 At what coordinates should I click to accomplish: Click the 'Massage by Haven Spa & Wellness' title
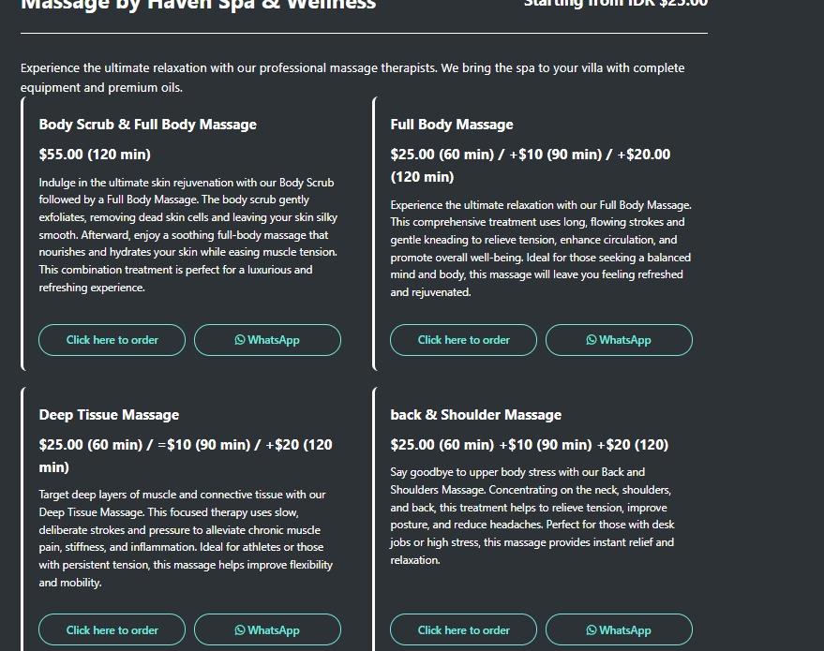pos(198,5)
